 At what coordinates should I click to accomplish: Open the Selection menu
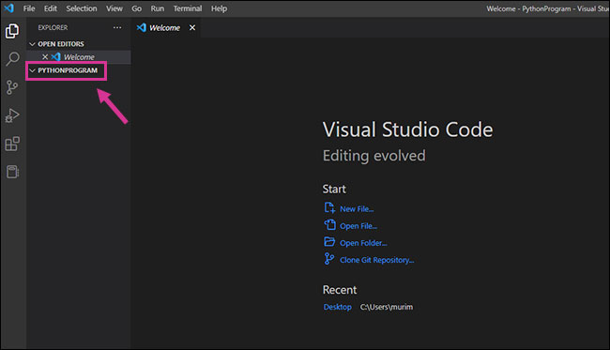[82, 8]
